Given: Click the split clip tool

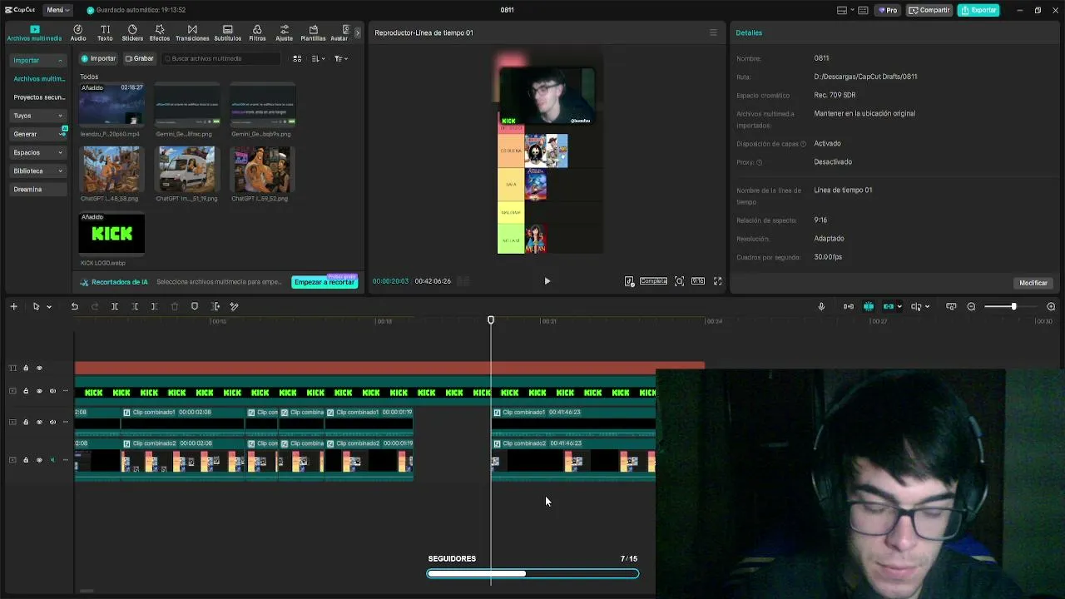Looking at the screenshot, I should (x=115, y=307).
